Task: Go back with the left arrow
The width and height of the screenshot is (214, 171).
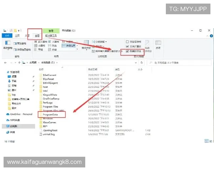Action: pos(5,63)
